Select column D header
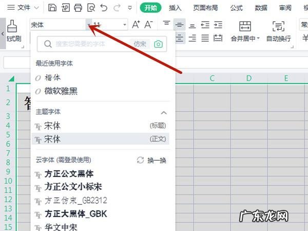The height and width of the screenshot is (231, 308). [248, 78]
